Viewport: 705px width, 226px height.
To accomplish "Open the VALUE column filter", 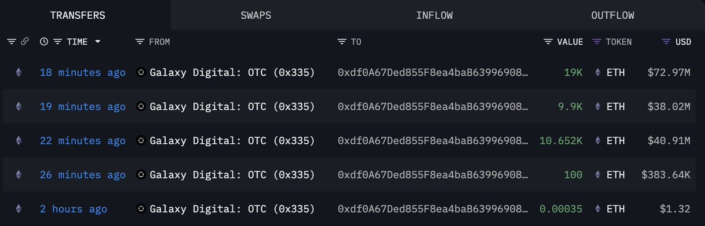I will click(x=548, y=42).
